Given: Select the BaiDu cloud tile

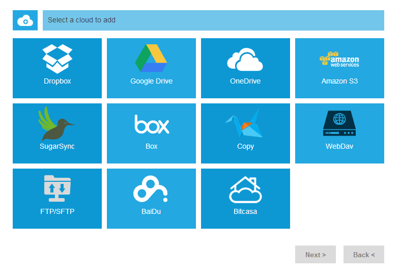Looking at the screenshot, I should 151,199.
